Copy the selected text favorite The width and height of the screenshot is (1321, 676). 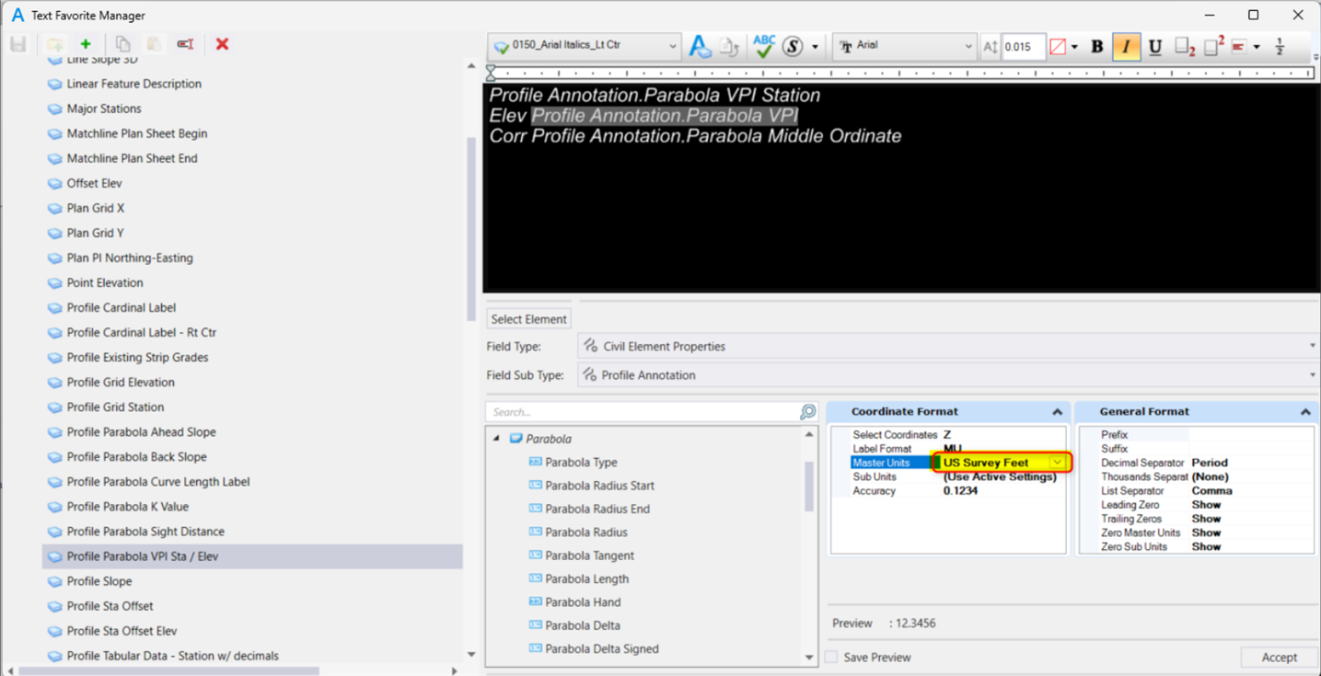point(122,43)
